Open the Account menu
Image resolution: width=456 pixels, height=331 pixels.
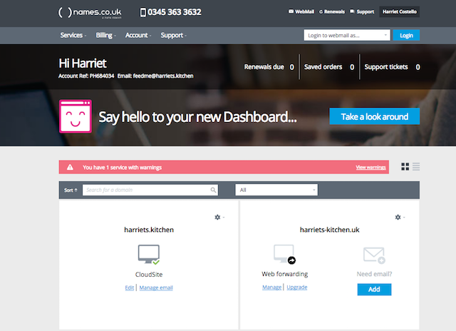(138, 35)
